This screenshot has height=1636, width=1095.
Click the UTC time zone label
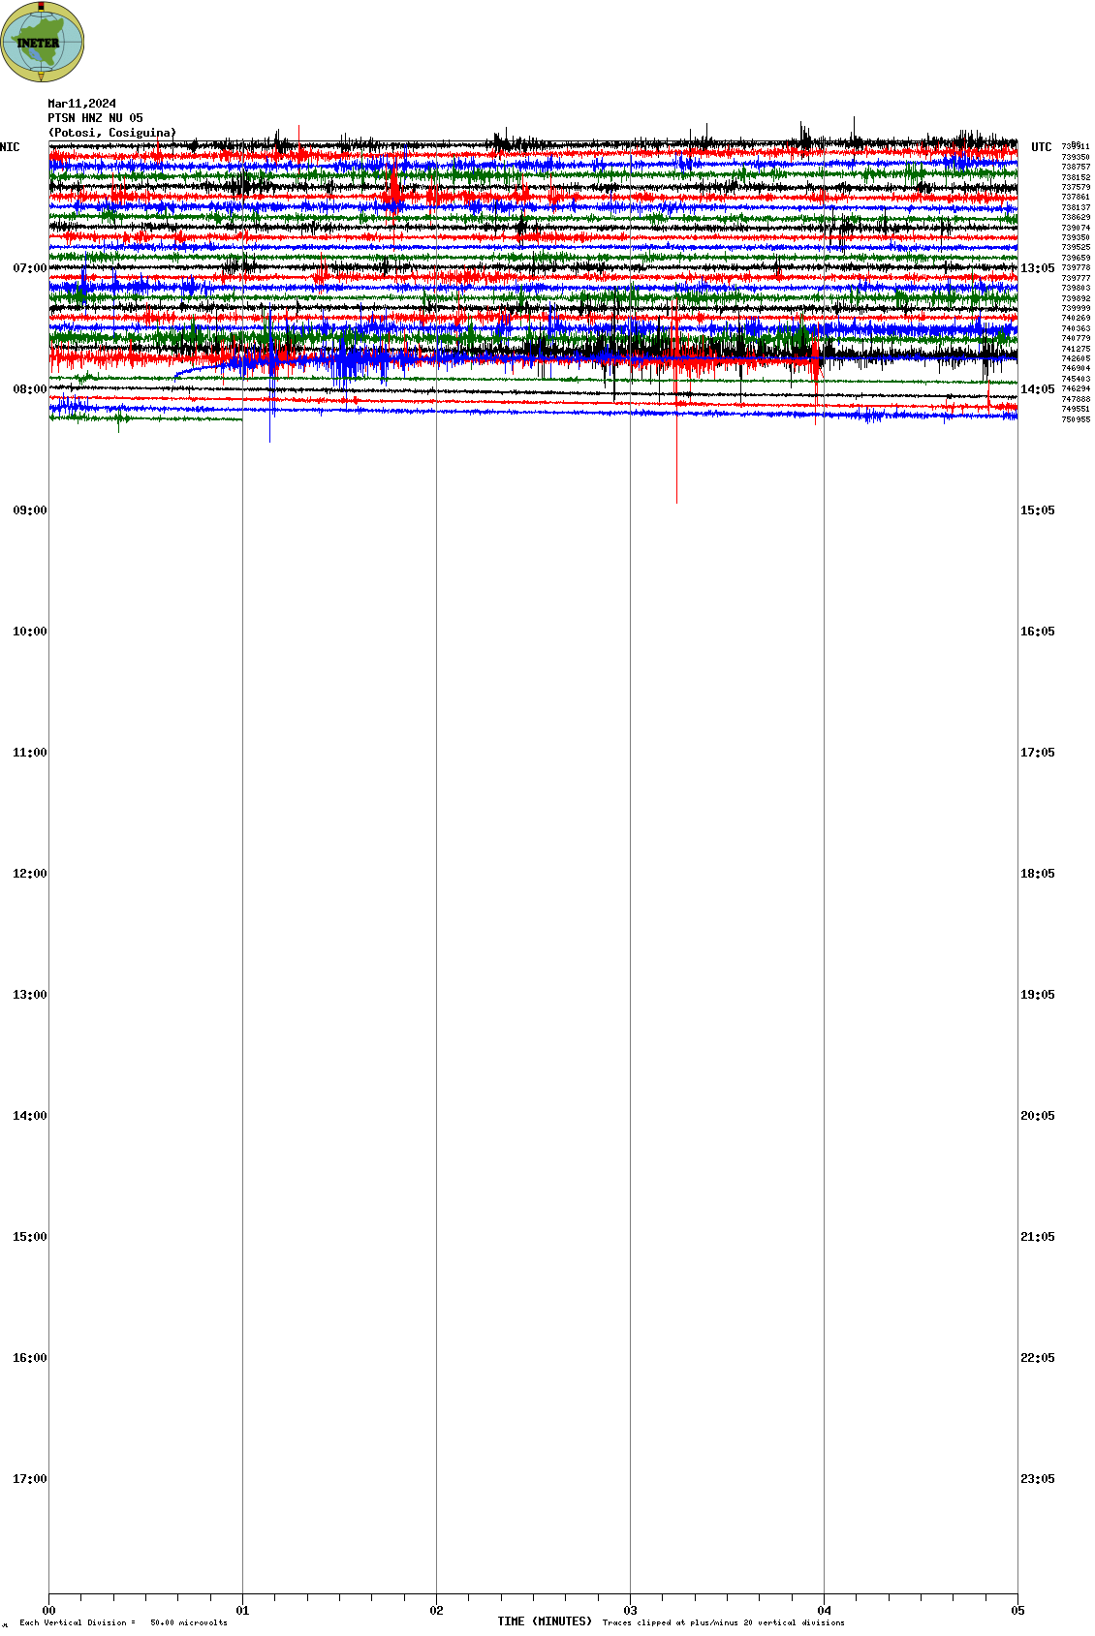point(1041,147)
